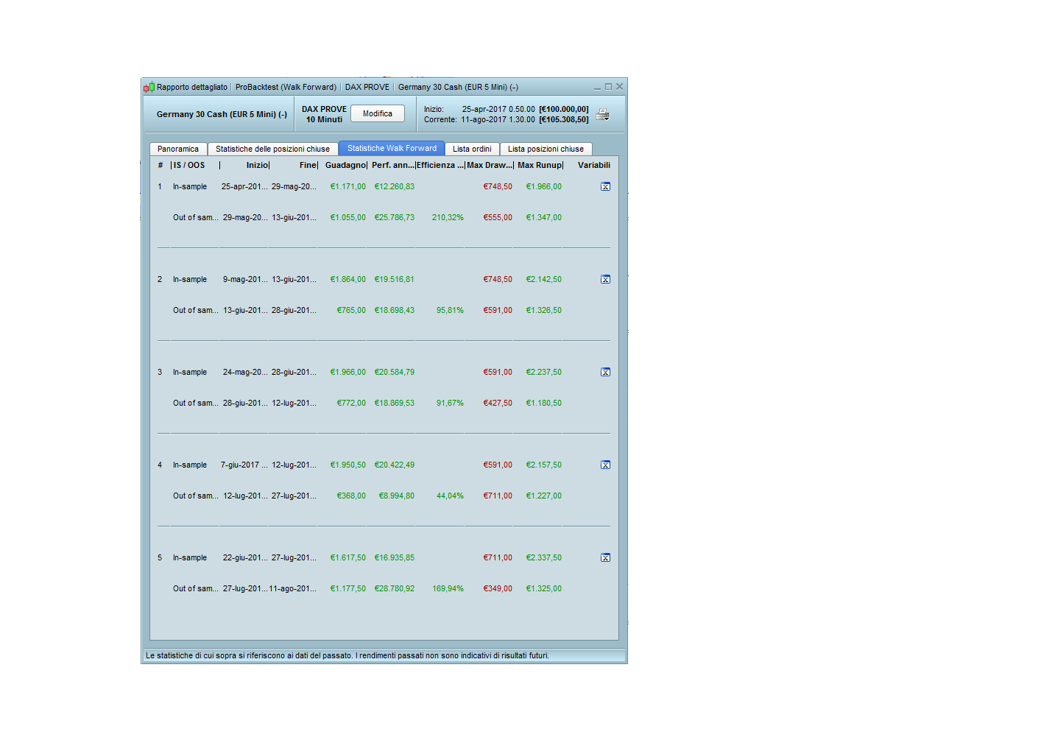Click the Germany 30 Cash (EUR 5 Mini) instrument label
This screenshot has height=754, width=1041.
(x=222, y=114)
